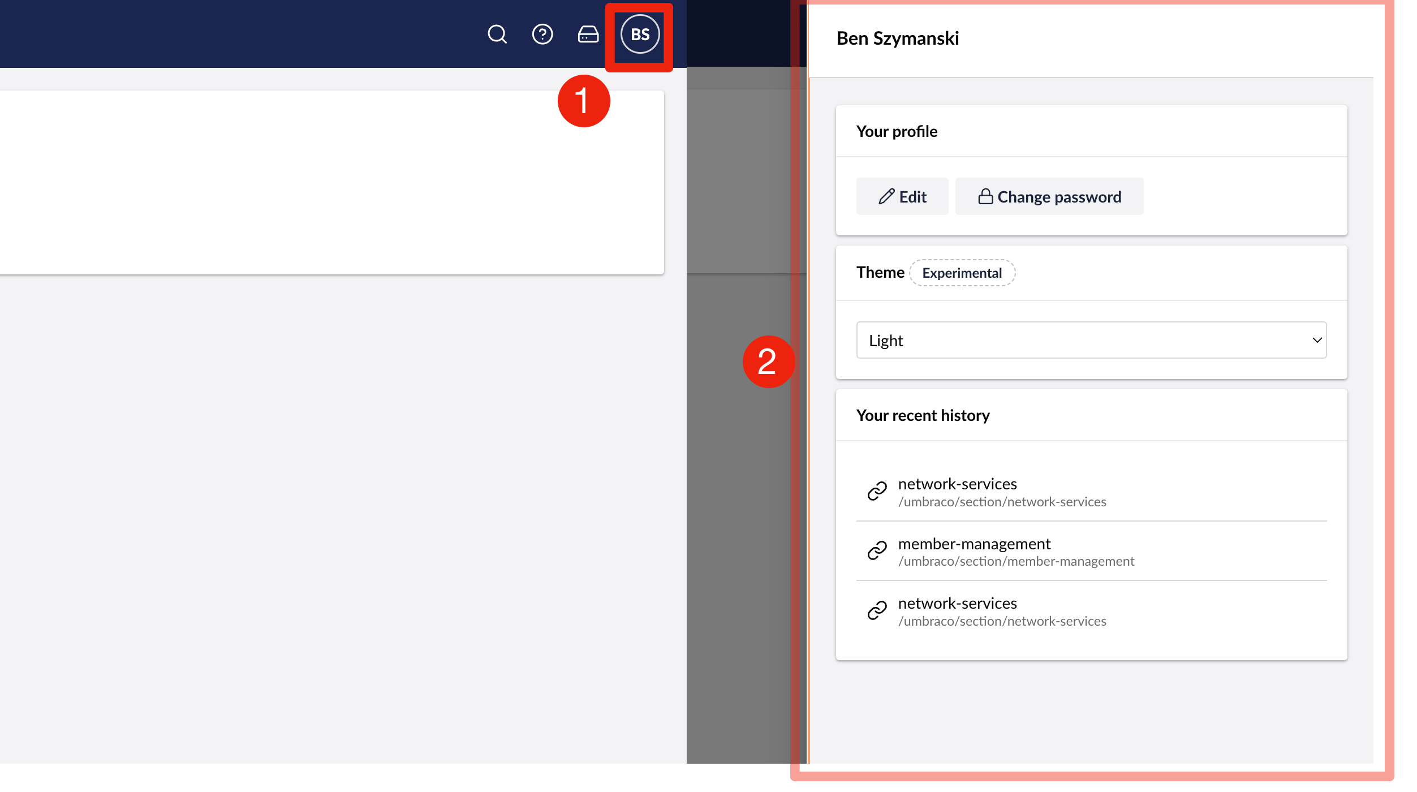
Task: Click the server/drive icon in header
Action: [588, 35]
